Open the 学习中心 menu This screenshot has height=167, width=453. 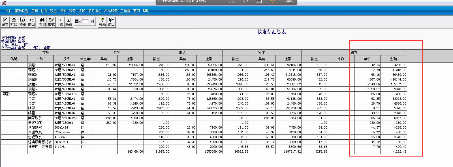click(95, 11)
